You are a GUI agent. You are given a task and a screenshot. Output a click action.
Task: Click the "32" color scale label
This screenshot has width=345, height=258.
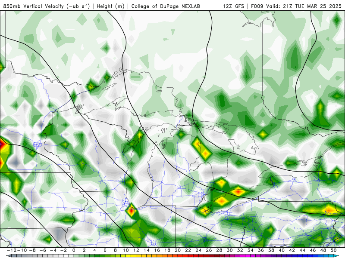point(240,250)
